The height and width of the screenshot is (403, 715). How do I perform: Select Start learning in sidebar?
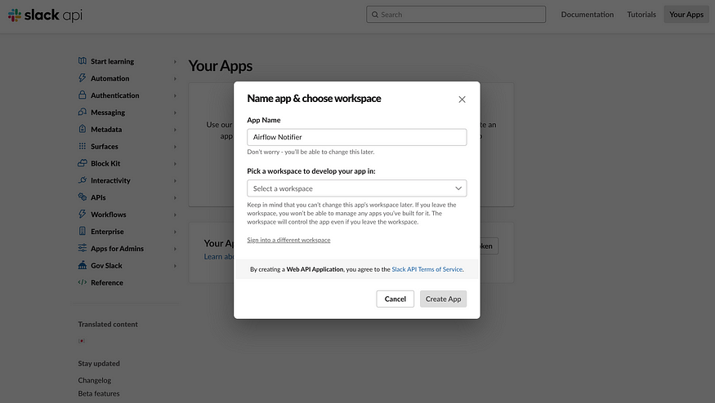pos(112,61)
